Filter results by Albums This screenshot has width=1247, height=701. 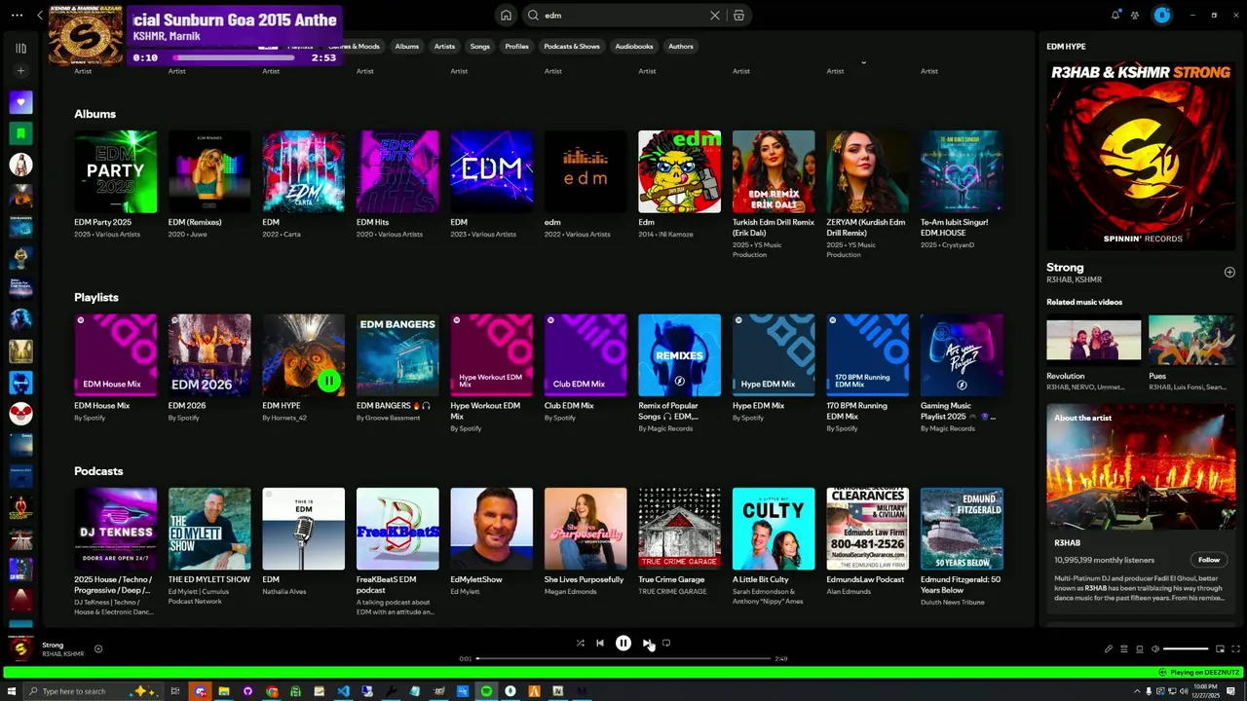coord(406,47)
